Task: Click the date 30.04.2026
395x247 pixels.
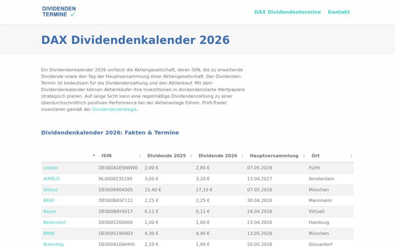Action: tap(259, 201)
